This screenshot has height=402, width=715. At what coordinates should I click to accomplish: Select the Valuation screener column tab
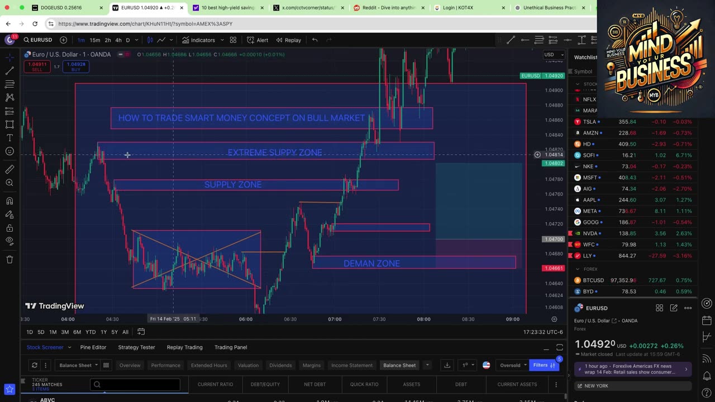coord(248,365)
